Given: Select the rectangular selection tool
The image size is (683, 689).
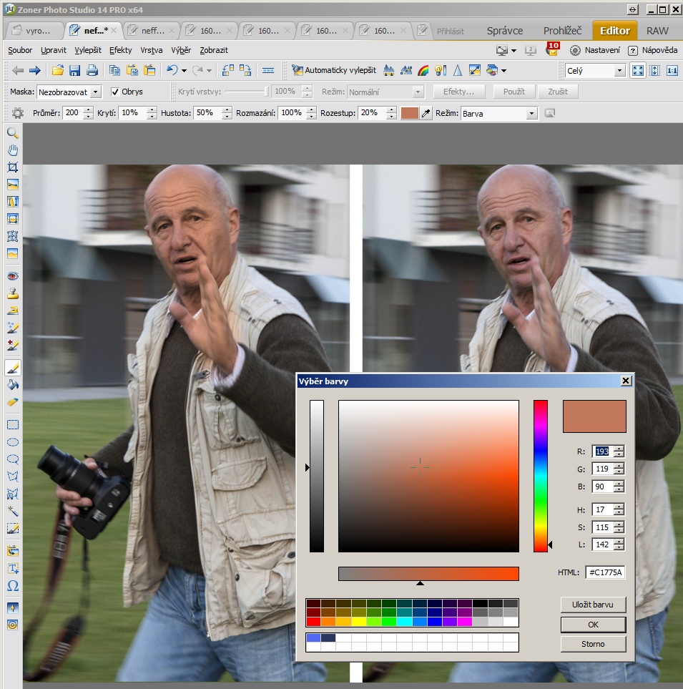Looking at the screenshot, I should 12,424.
